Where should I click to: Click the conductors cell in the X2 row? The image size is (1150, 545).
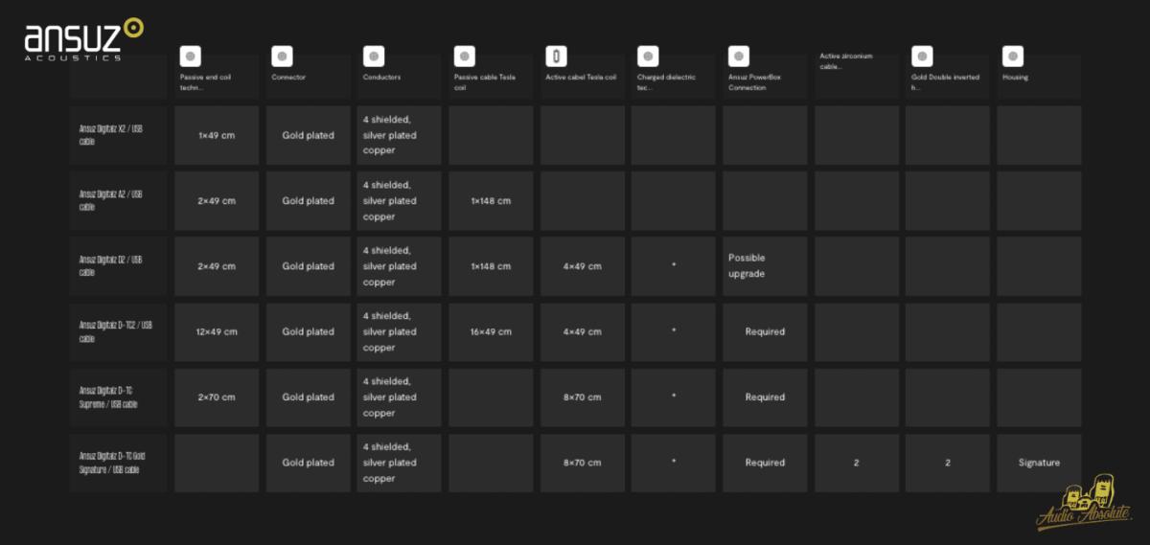pos(399,135)
